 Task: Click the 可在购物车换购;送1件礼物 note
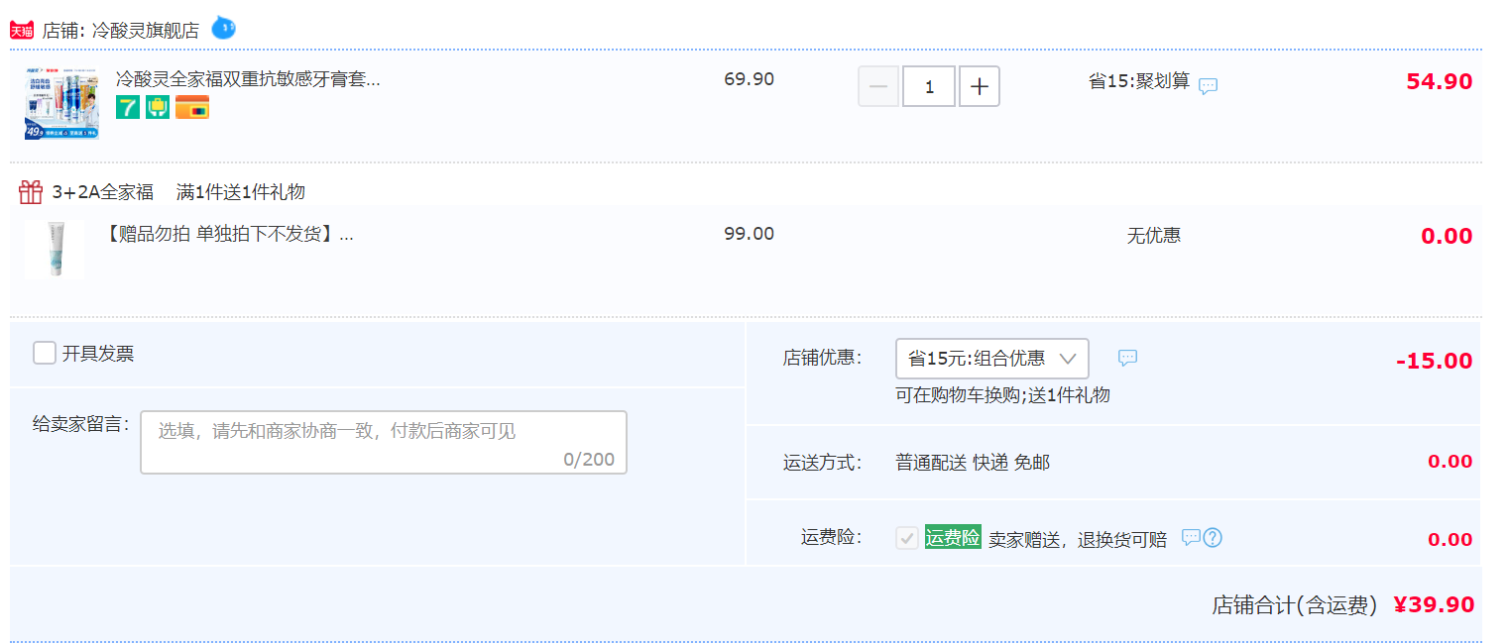pos(1002,395)
